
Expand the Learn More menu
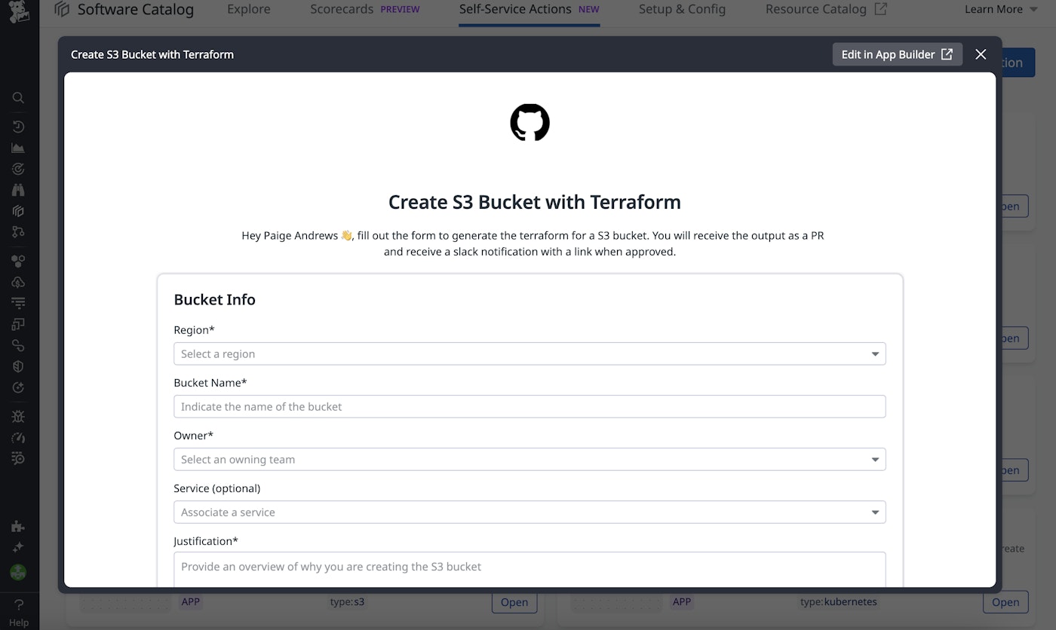coord(1003,10)
